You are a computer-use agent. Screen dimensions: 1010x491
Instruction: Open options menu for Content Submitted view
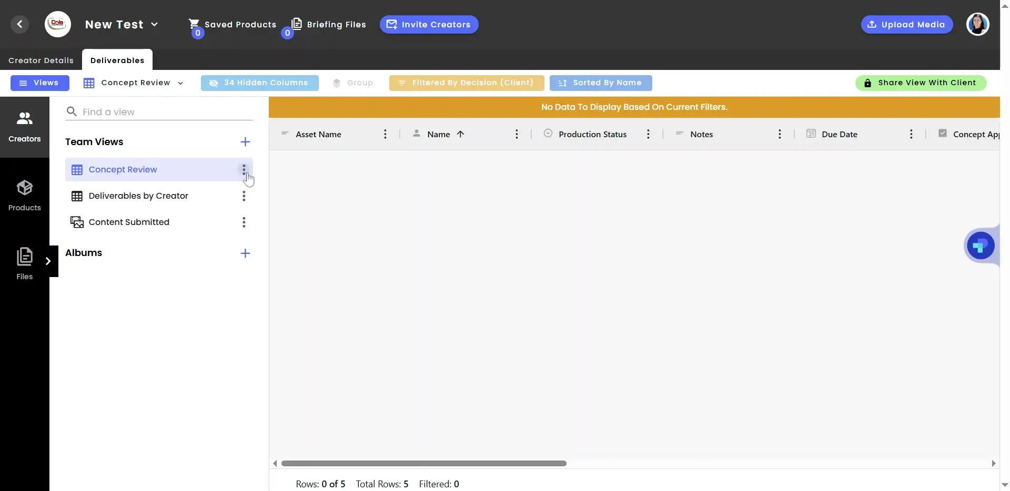(244, 222)
